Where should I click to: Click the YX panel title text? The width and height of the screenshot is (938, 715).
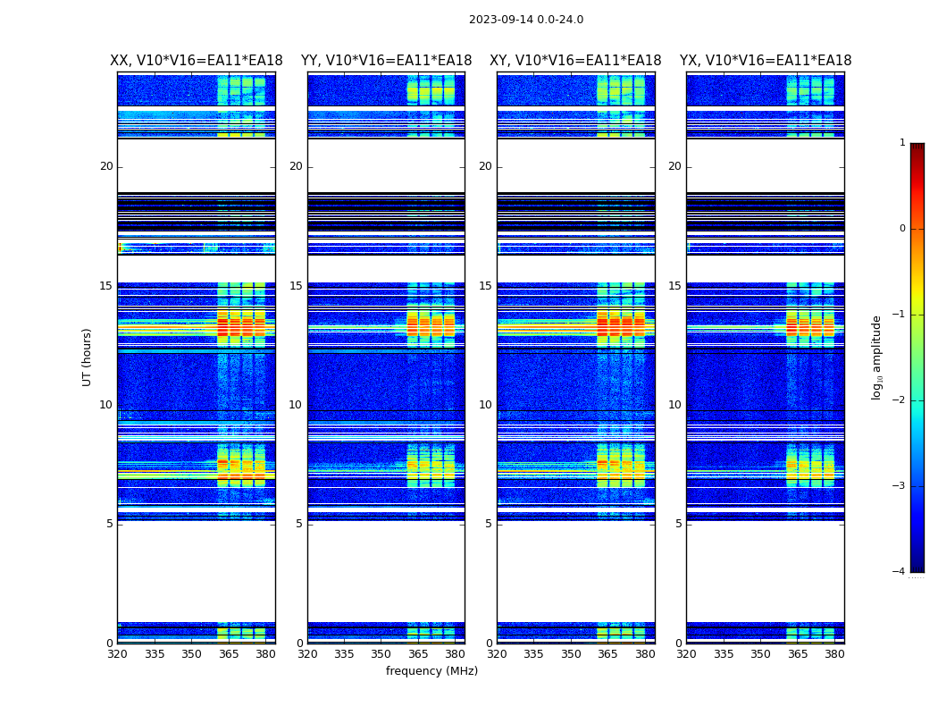[x=765, y=61]
